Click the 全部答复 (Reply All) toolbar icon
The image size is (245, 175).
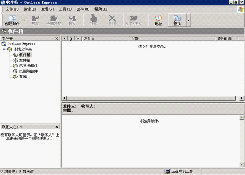pyautogui.click(x=54, y=20)
